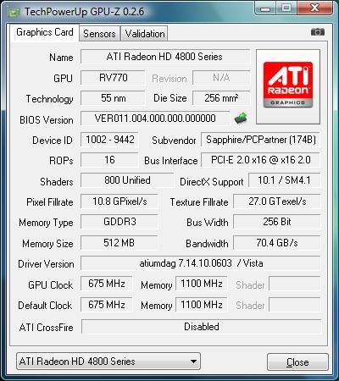The height and width of the screenshot is (381, 339).
Task: Click the camera screenshot icon
Action: tap(318, 32)
